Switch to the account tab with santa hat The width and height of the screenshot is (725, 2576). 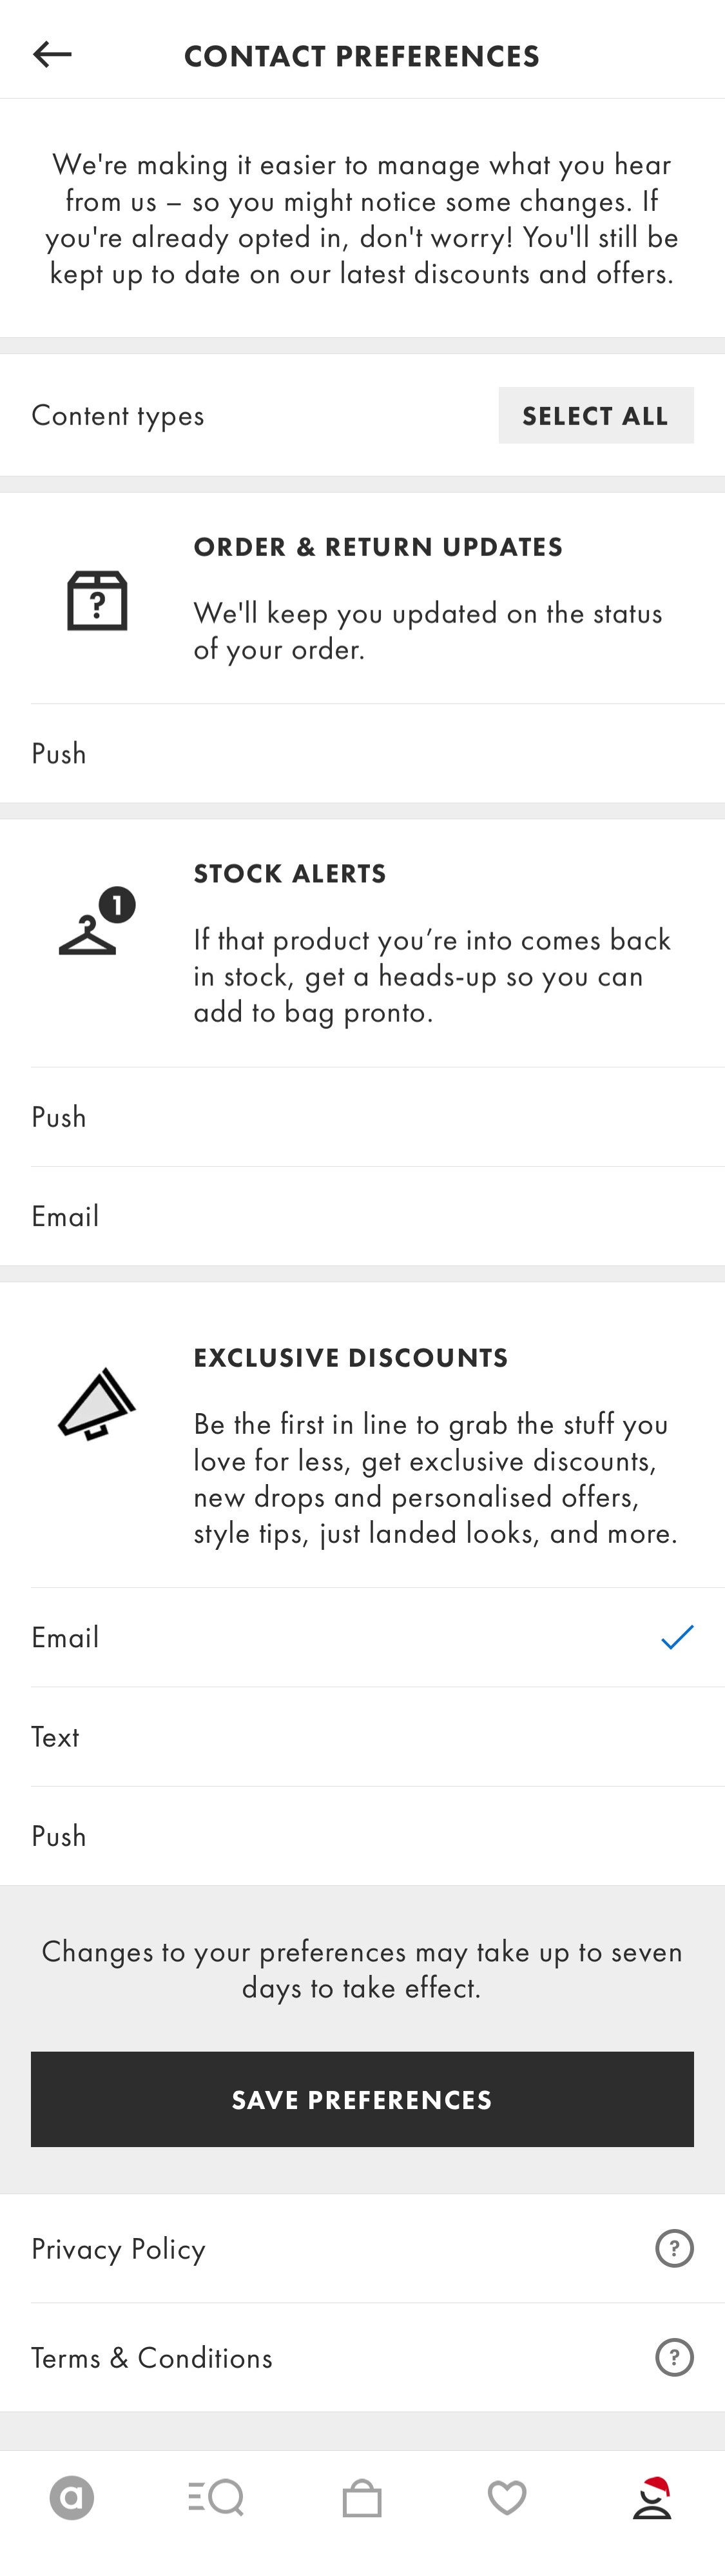point(652,2499)
